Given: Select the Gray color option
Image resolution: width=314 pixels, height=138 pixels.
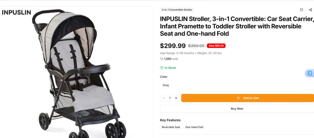Looking at the screenshot, I should pos(166,85).
